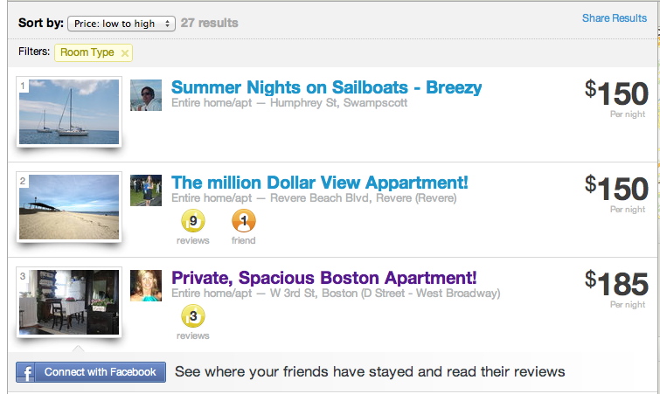Image resolution: width=660 pixels, height=394 pixels.
Task: Open the Boston apartment interior photo
Action: pyautogui.click(x=69, y=302)
